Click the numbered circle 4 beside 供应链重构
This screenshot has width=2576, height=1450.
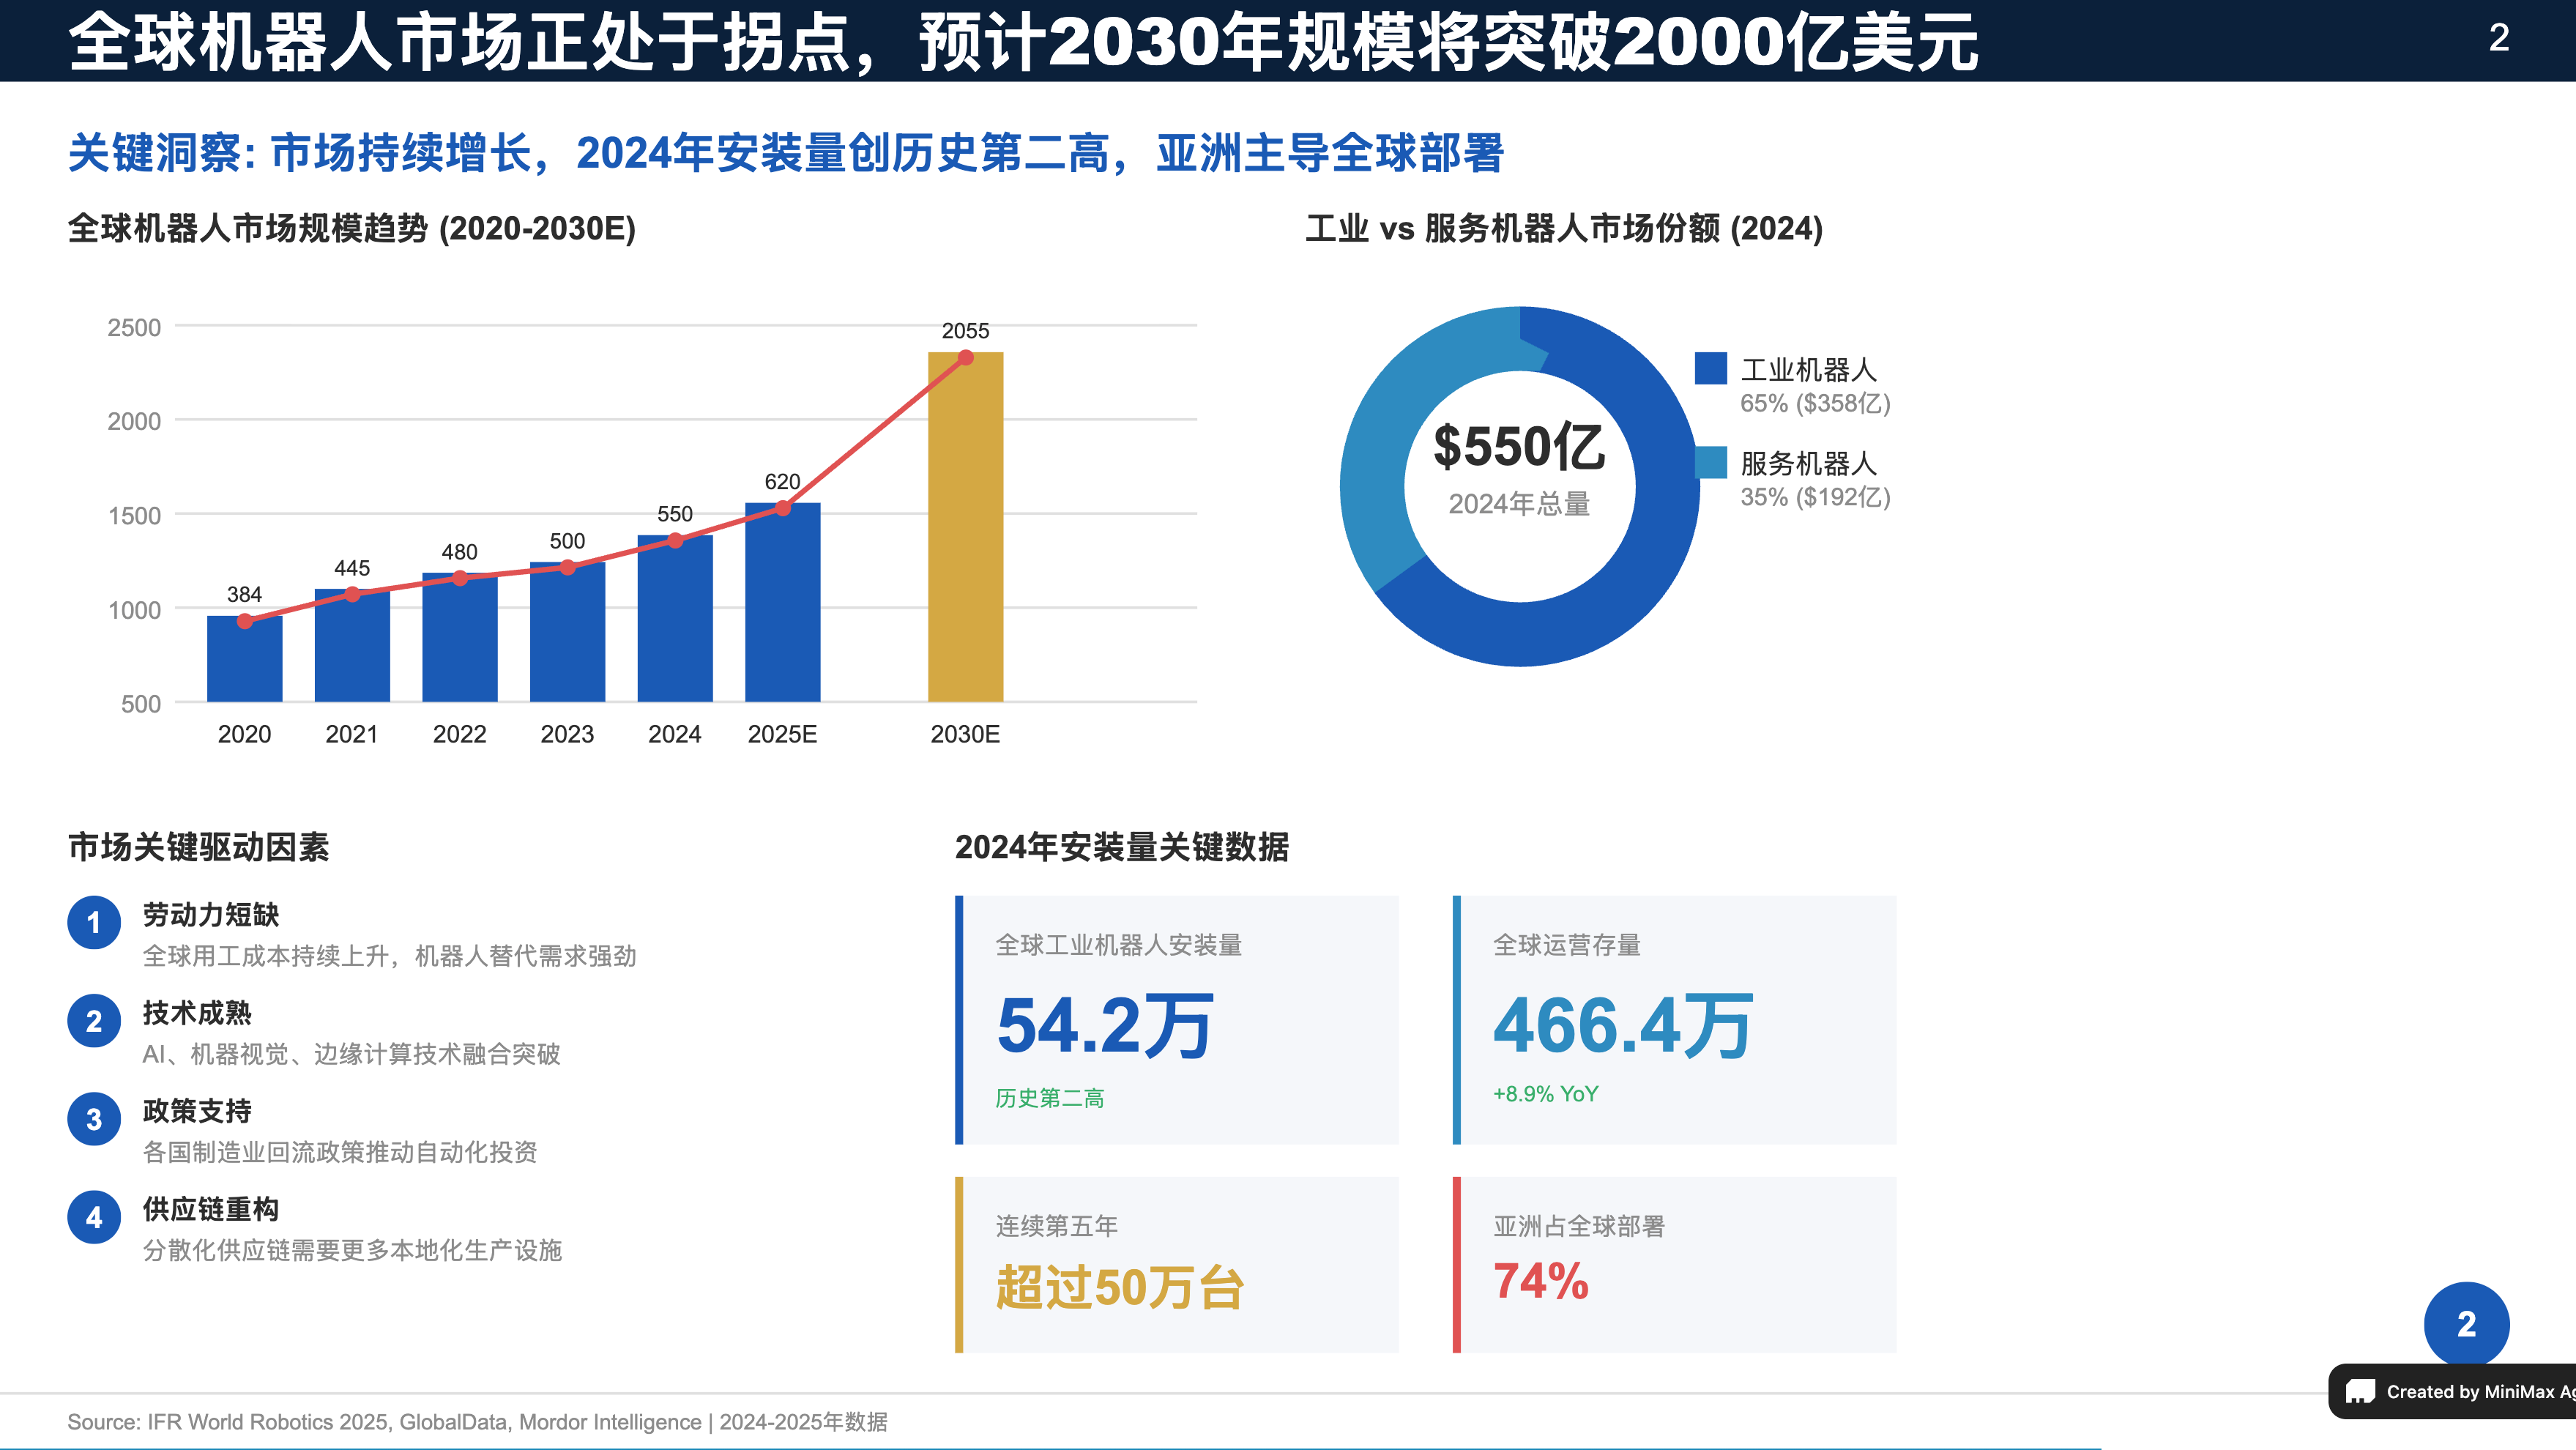coord(94,1216)
